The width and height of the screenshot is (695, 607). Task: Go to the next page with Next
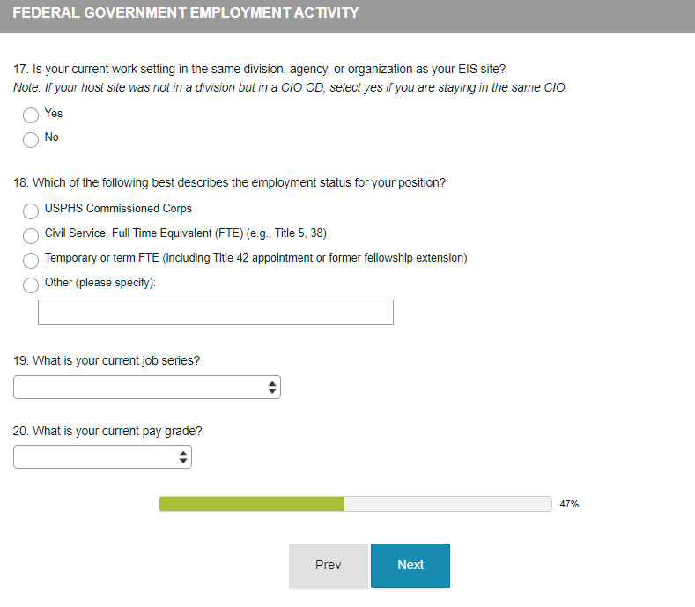click(410, 565)
